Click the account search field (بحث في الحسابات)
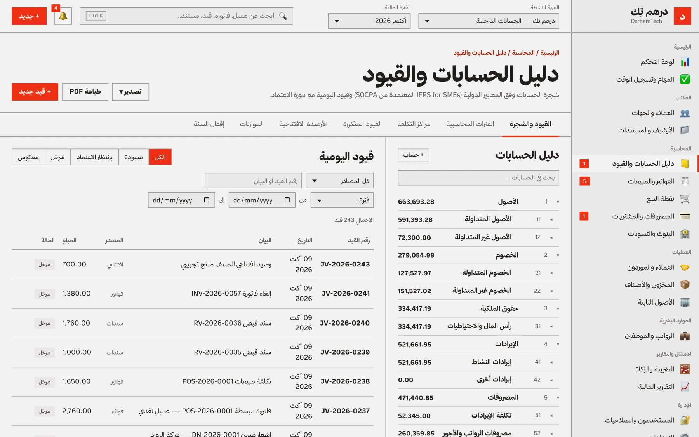699x437 pixels. (478, 178)
